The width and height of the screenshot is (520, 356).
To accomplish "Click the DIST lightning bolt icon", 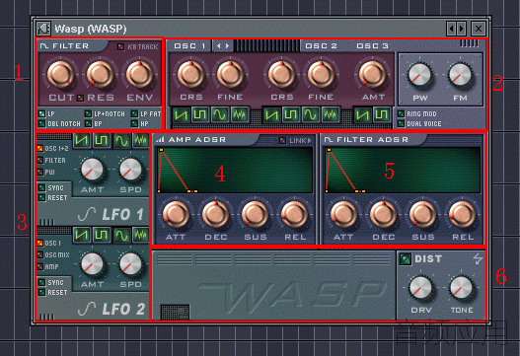I will pyautogui.click(x=478, y=258).
